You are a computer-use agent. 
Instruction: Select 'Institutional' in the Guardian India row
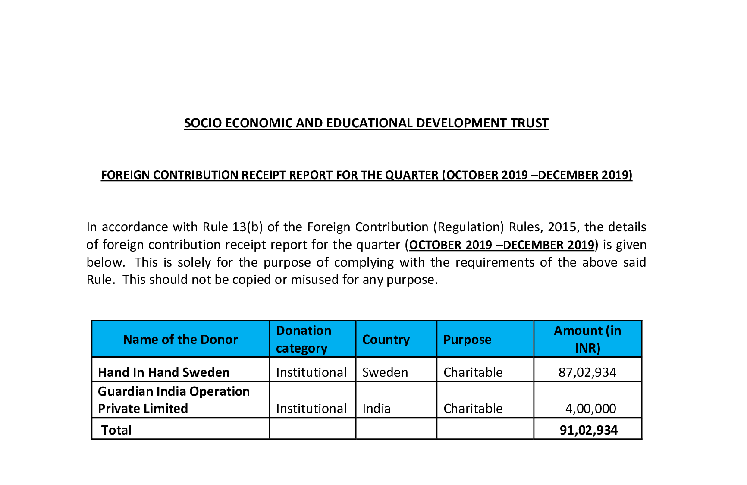(311, 408)
